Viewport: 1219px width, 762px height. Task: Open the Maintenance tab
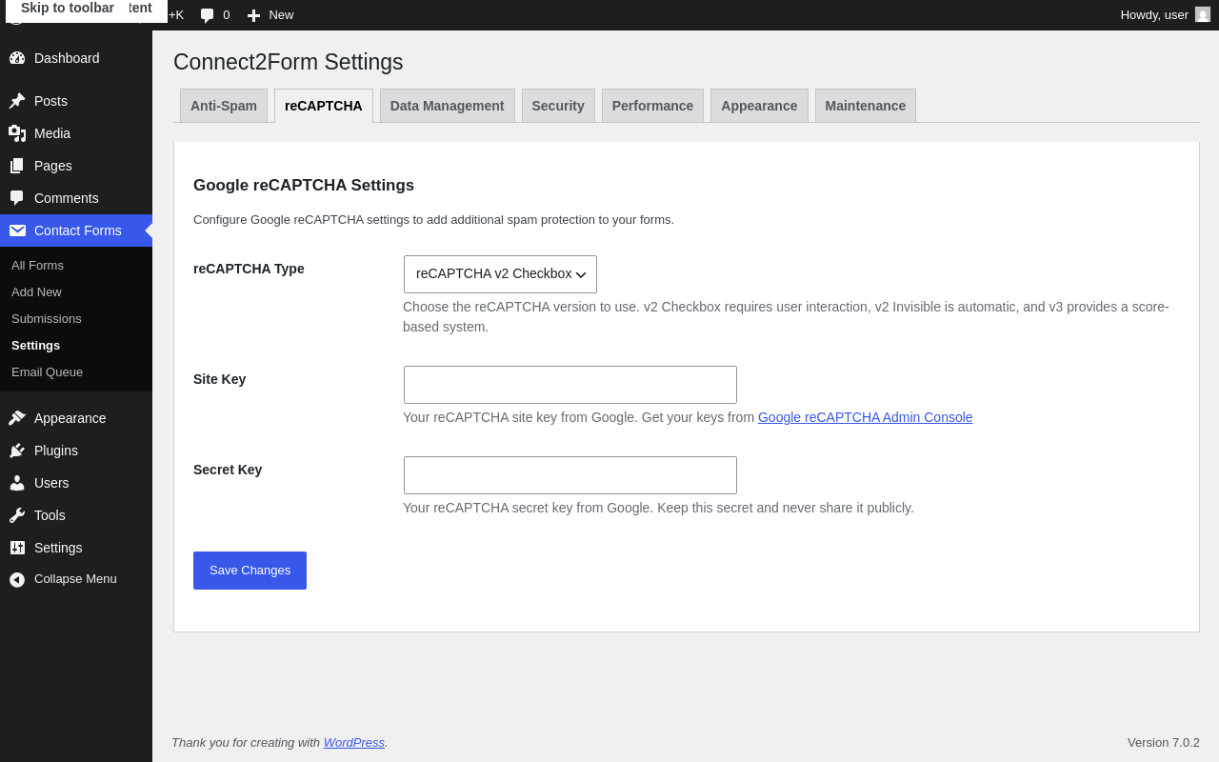(x=866, y=106)
